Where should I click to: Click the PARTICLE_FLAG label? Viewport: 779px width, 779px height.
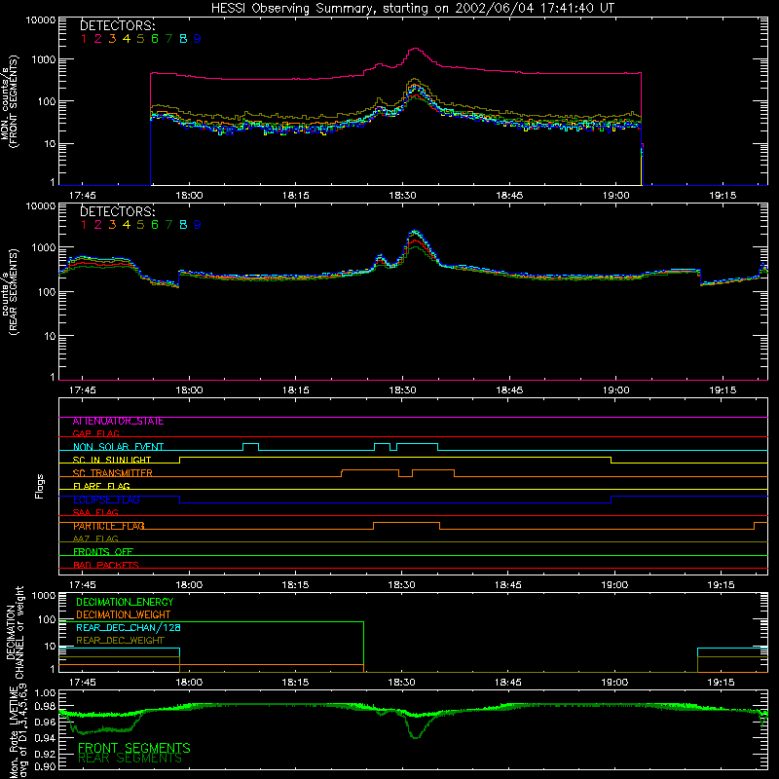coord(109,526)
